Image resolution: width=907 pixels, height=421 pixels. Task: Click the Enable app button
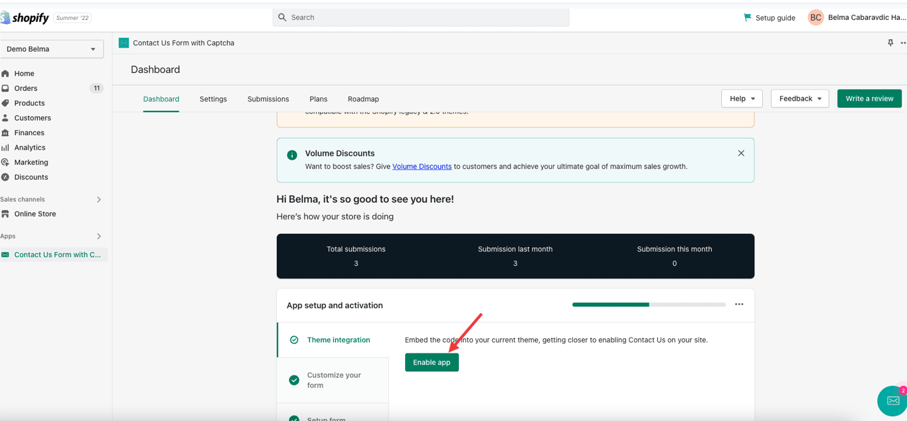point(432,362)
